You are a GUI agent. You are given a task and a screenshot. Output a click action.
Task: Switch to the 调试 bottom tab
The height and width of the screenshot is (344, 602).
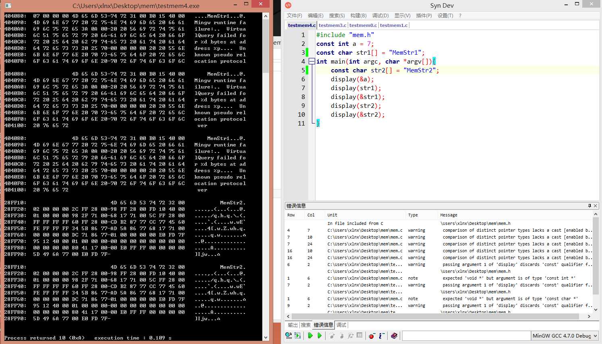point(341,325)
